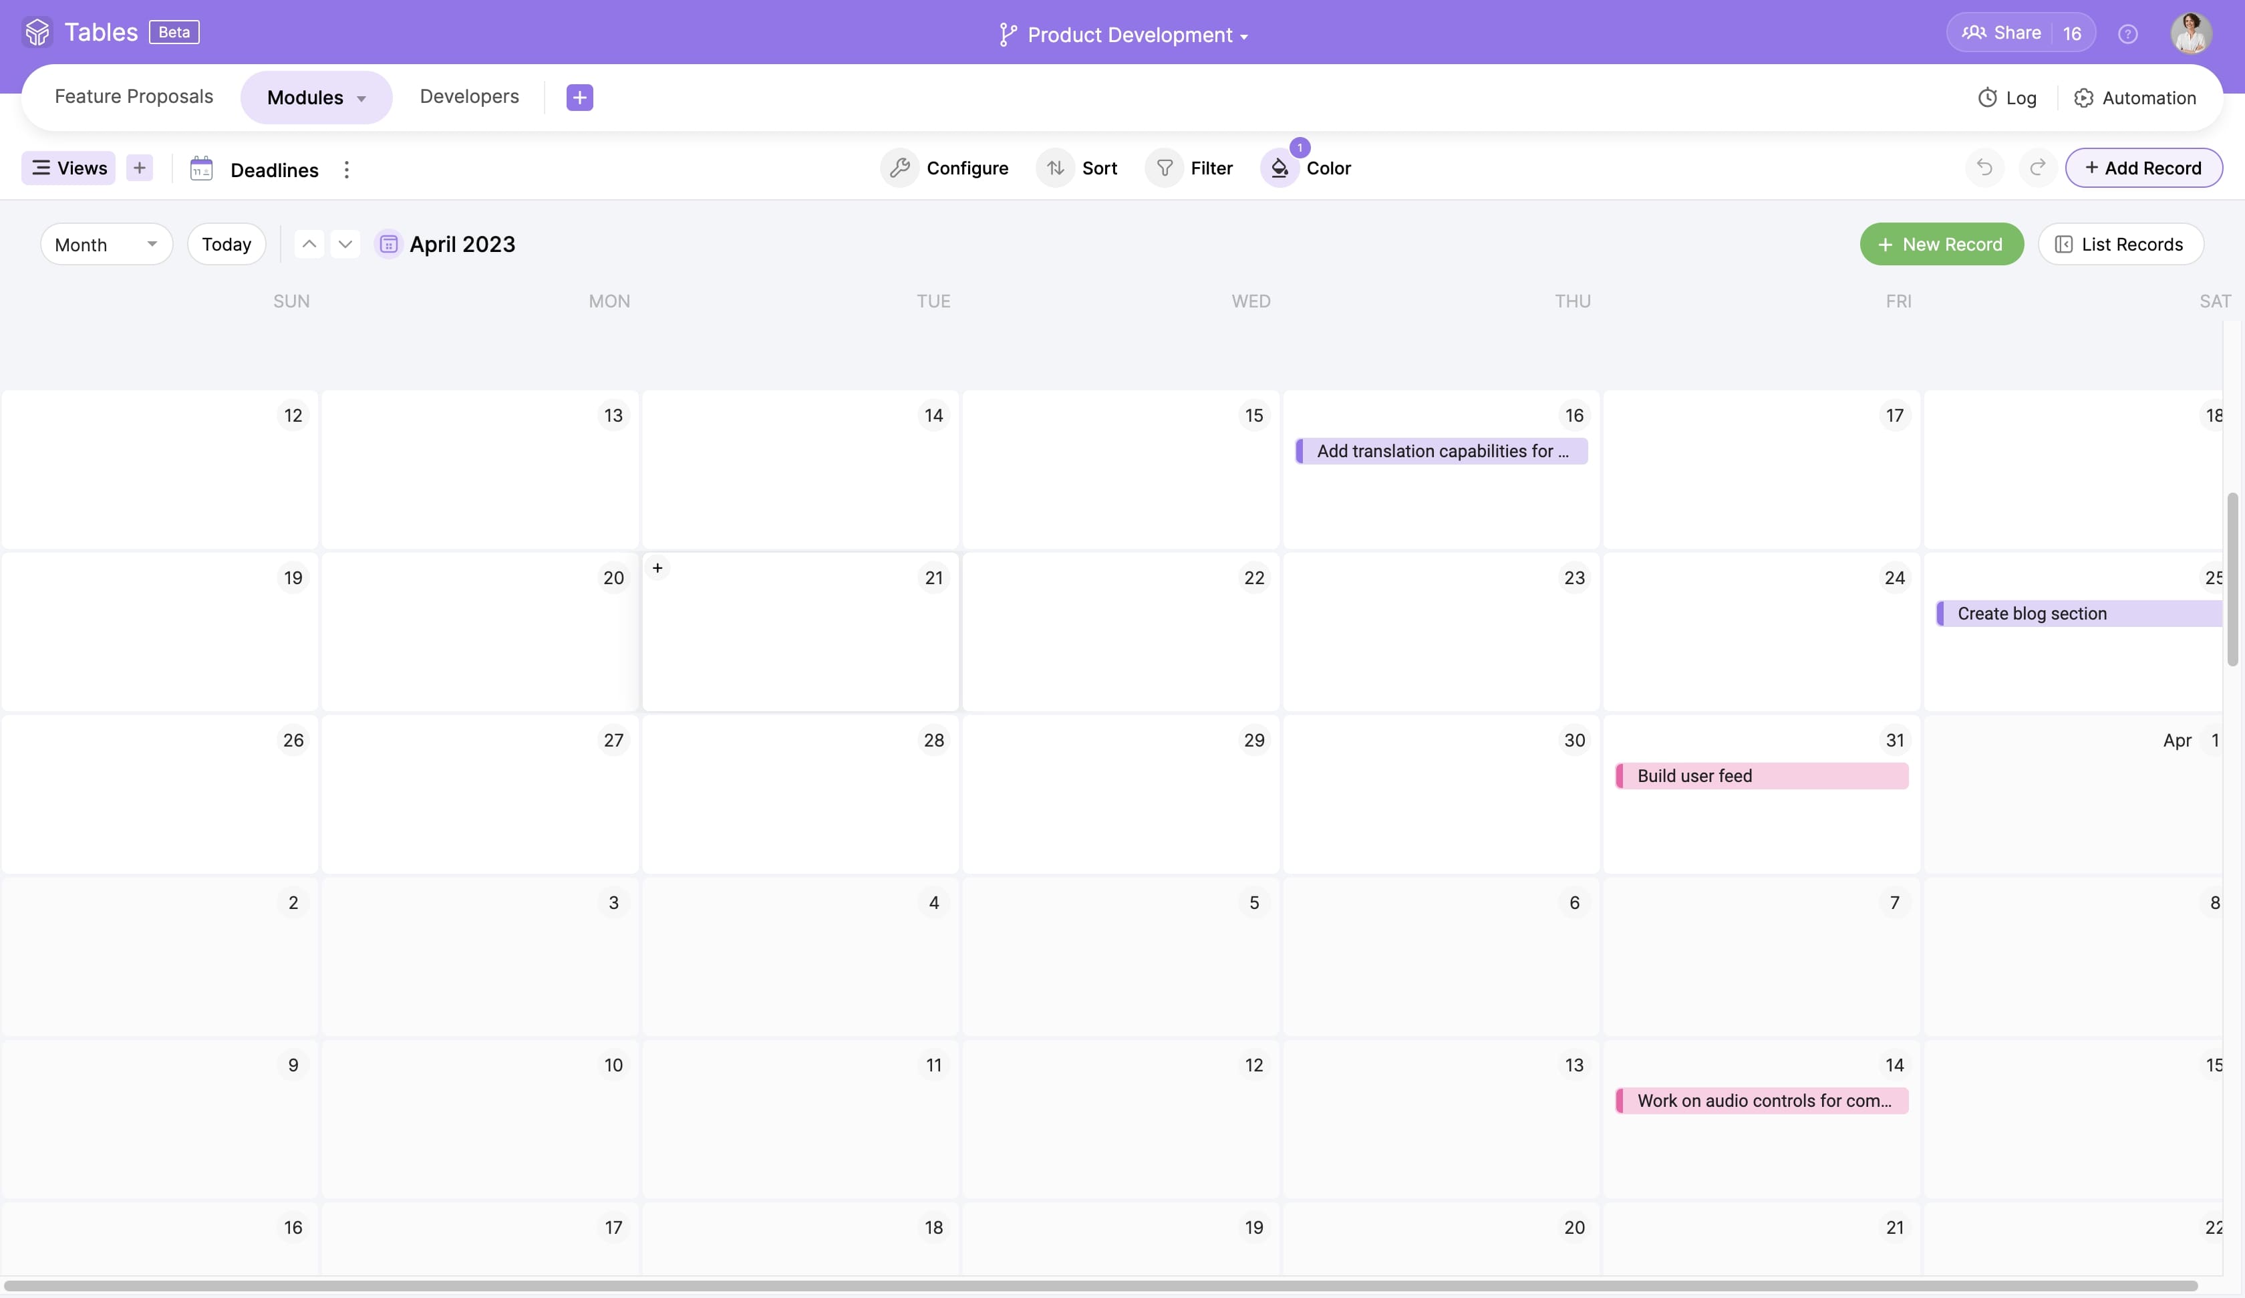The width and height of the screenshot is (2245, 1298).
Task: Switch to the Developers tab
Action: [x=468, y=96]
